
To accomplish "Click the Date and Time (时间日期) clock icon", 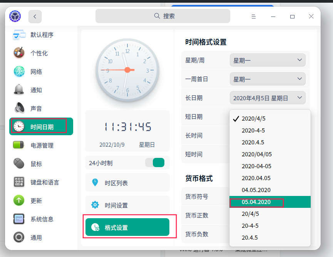I will 19,127.
